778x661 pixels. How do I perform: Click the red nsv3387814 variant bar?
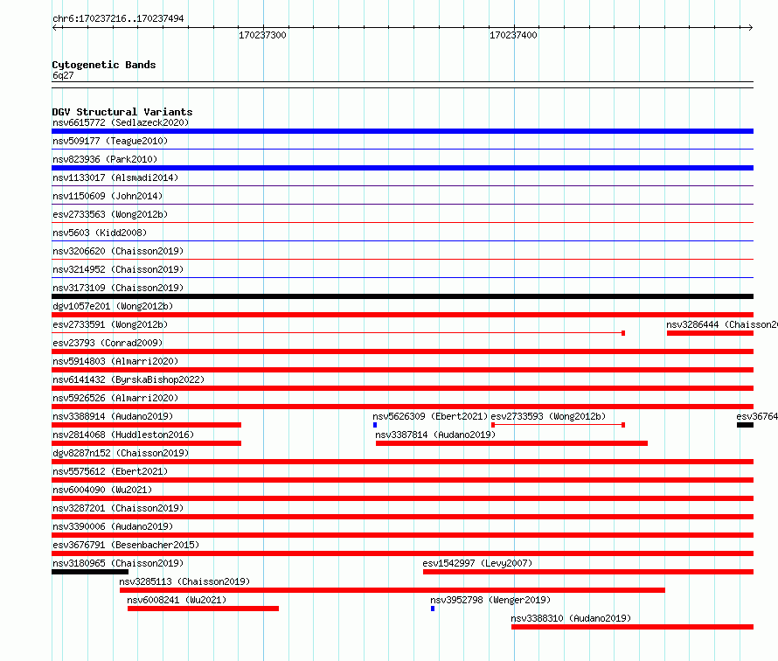[511, 443]
